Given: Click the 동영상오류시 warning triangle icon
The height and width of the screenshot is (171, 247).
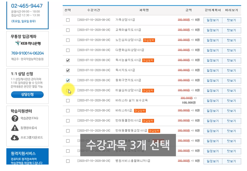Looking at the screenshot, I should coord(15,128).
